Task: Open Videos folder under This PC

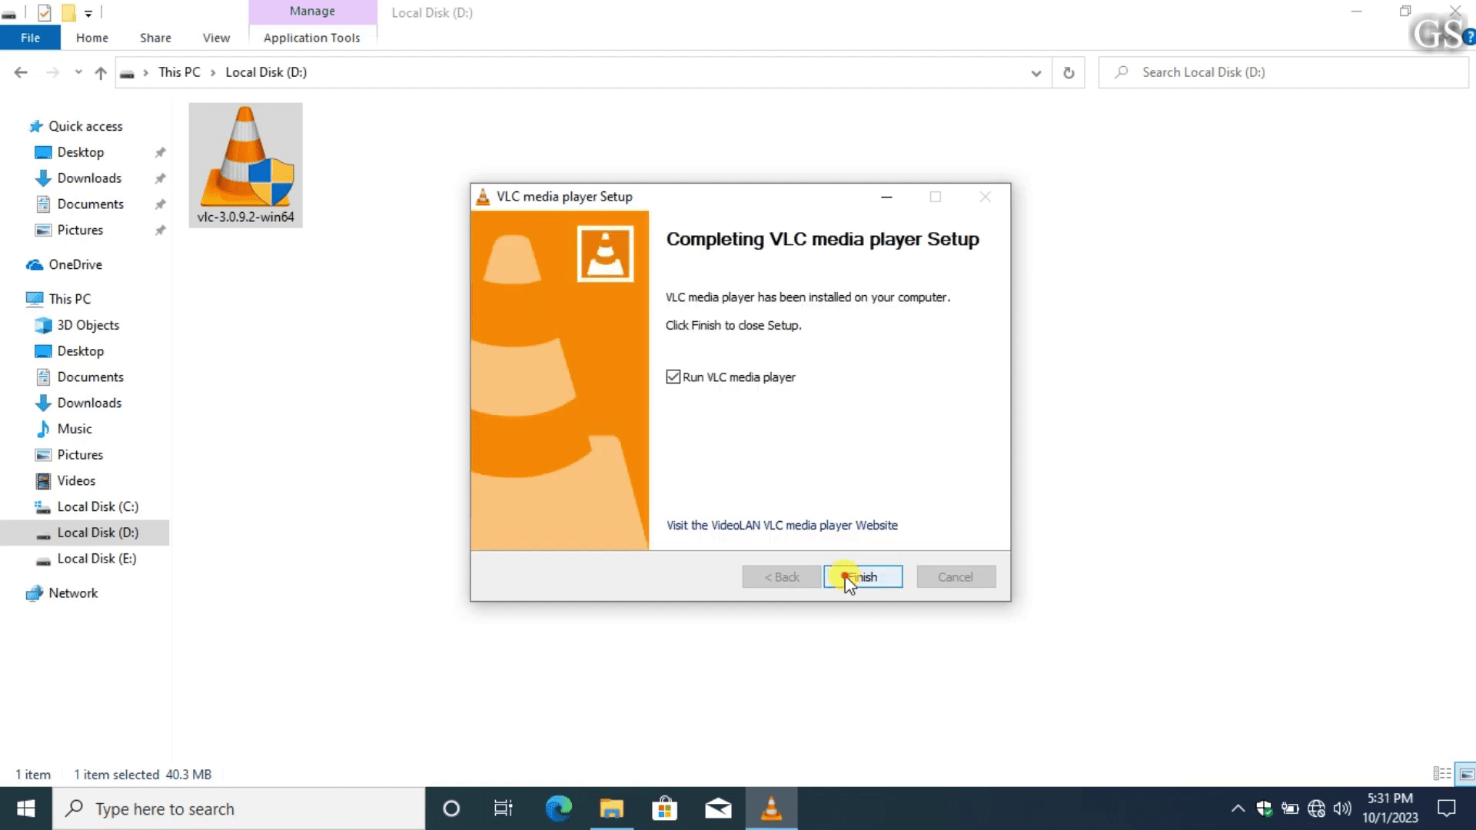Action: tap(76, 481)
